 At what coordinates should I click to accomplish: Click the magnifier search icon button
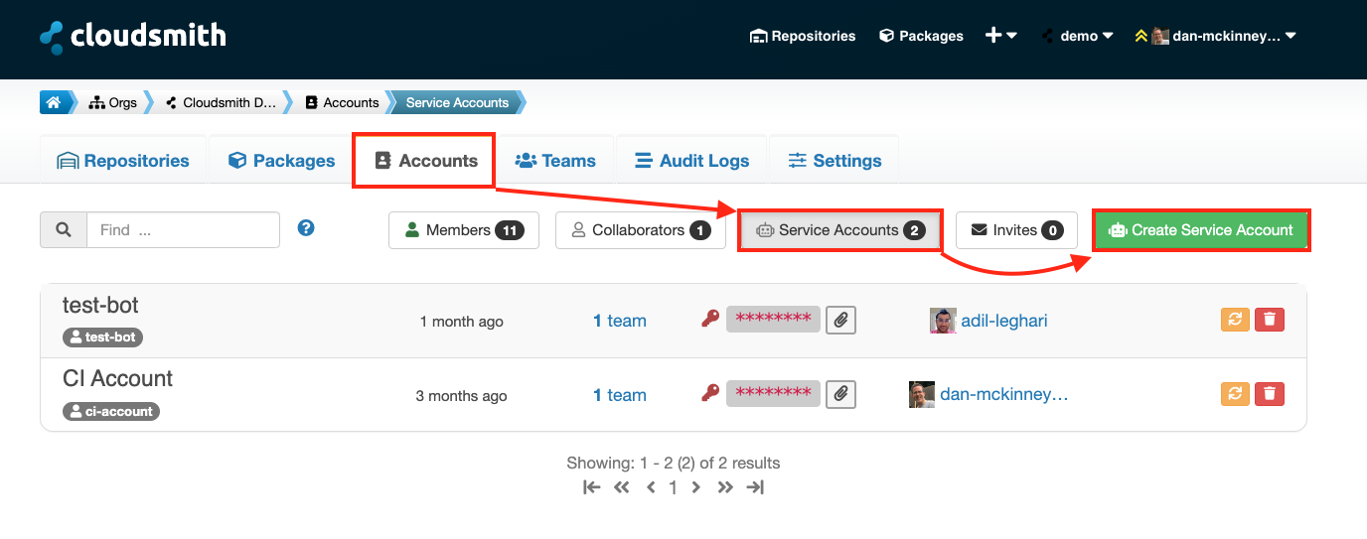(64, 229)
